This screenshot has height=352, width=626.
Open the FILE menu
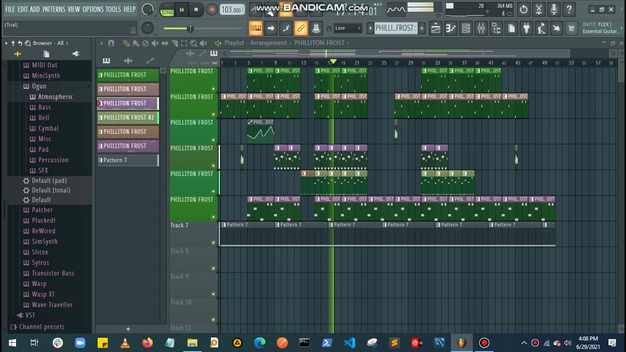pyautogui.click(x=10, y=9)
